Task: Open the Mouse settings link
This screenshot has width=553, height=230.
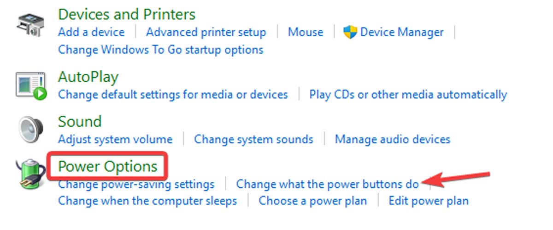Action: point(306,32)
